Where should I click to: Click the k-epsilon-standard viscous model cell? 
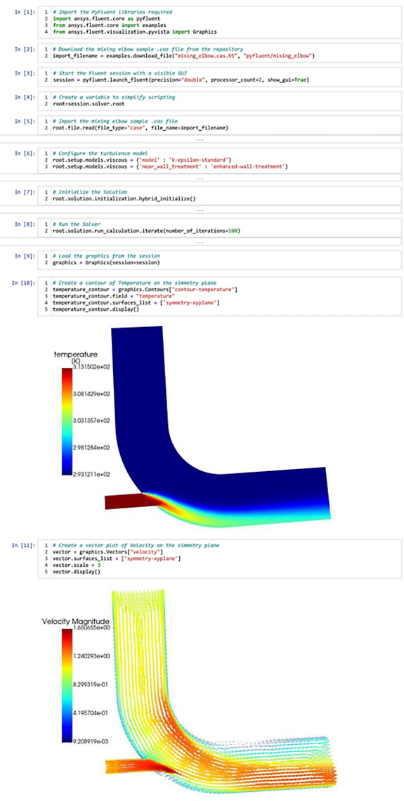point(219,160)
